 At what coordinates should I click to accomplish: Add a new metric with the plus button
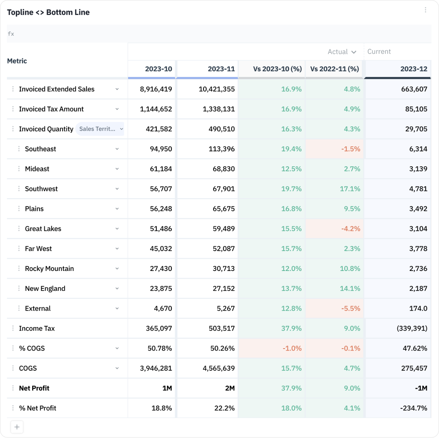coord(17,427)
